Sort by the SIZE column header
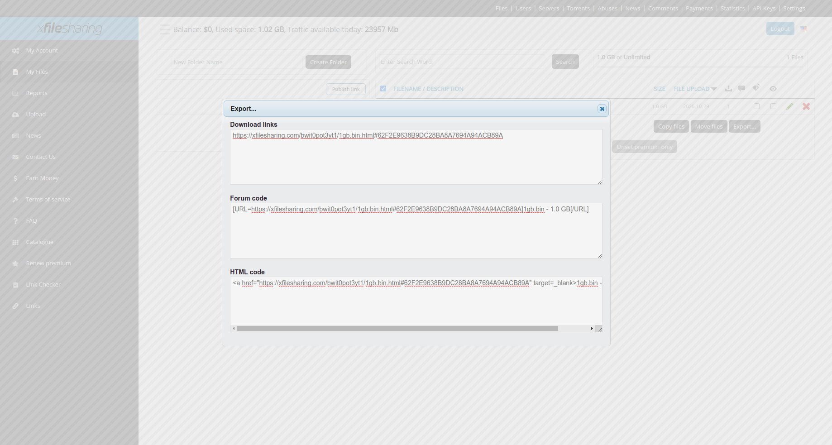The height and width of the screenshot is (445, 832). [x=660, y=89]
